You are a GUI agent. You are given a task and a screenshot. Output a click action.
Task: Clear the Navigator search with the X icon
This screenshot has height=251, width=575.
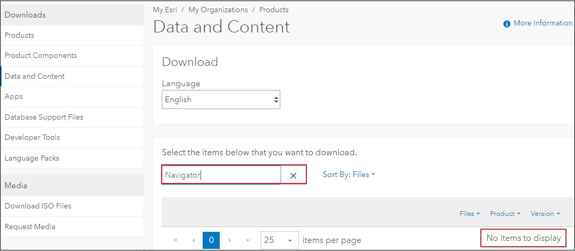pyautogui.click(x=293, y=175)
